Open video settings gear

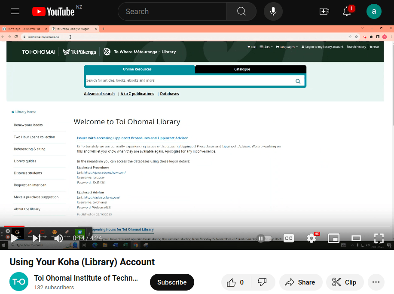coord(312,238)
